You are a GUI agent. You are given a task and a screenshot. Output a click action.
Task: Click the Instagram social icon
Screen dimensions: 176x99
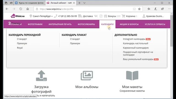pyautogui.click(x=101, y=16)
